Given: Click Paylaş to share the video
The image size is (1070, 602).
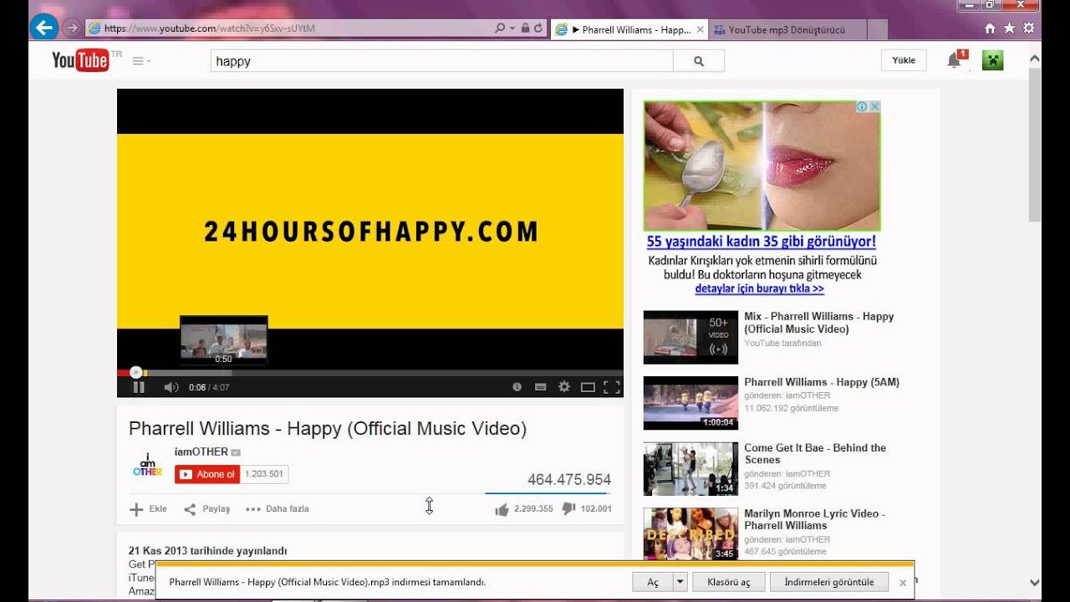Looking at the screenshot, I should (x=206, y=508).
